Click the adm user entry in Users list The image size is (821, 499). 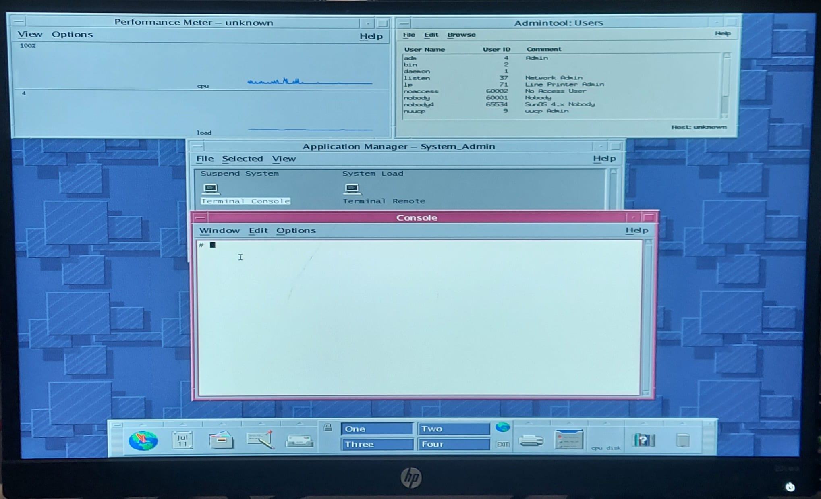(x=411, y=57)
